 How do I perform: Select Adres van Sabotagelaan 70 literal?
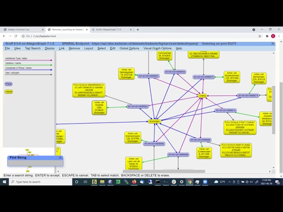tap(126, 74)
